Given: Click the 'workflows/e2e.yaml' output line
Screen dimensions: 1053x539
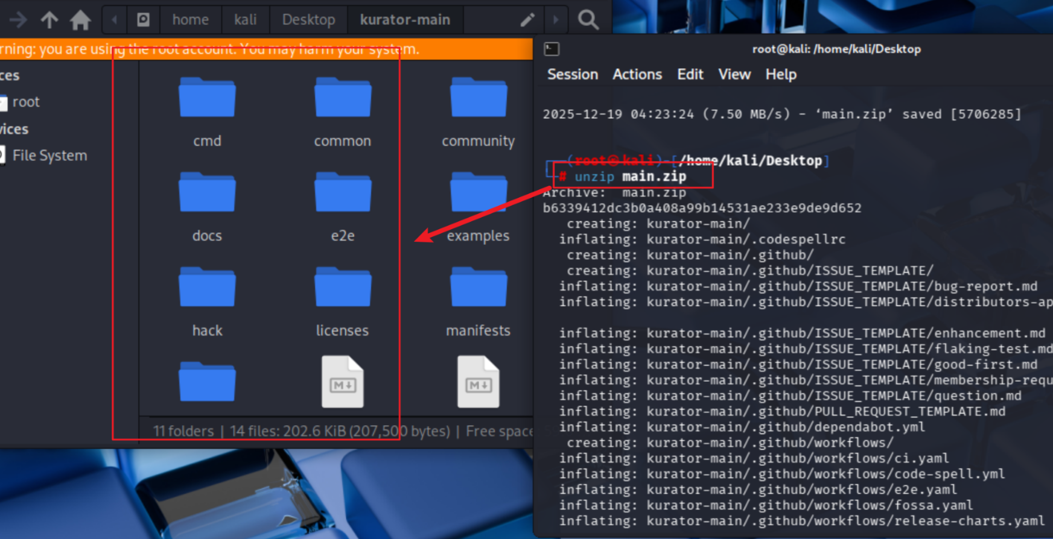Looking at the screenshot, I should point(758,490).
